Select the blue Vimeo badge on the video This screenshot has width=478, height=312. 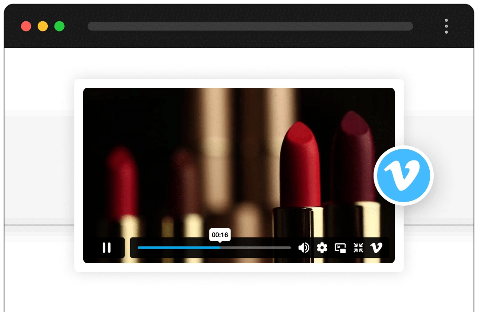[x=403, y=175]
